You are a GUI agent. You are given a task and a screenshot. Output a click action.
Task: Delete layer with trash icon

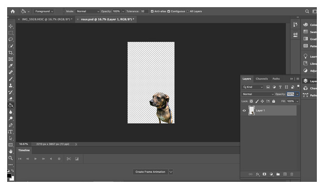coord(292,174)
